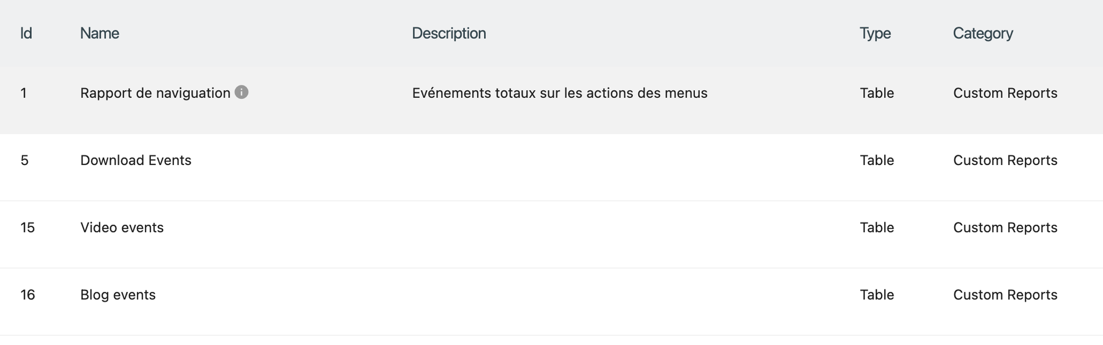This screenshot has height=345, width=1103.
Task: Select the Table type for Video events
Action: 877,227
